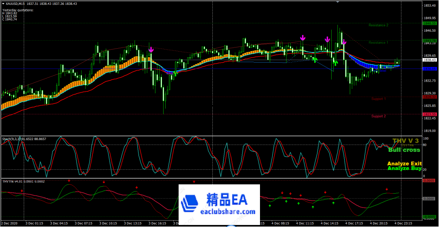Click the yellow Analyze Exit label
Viewport: 439px width, 227px height.
coord(404,164)
